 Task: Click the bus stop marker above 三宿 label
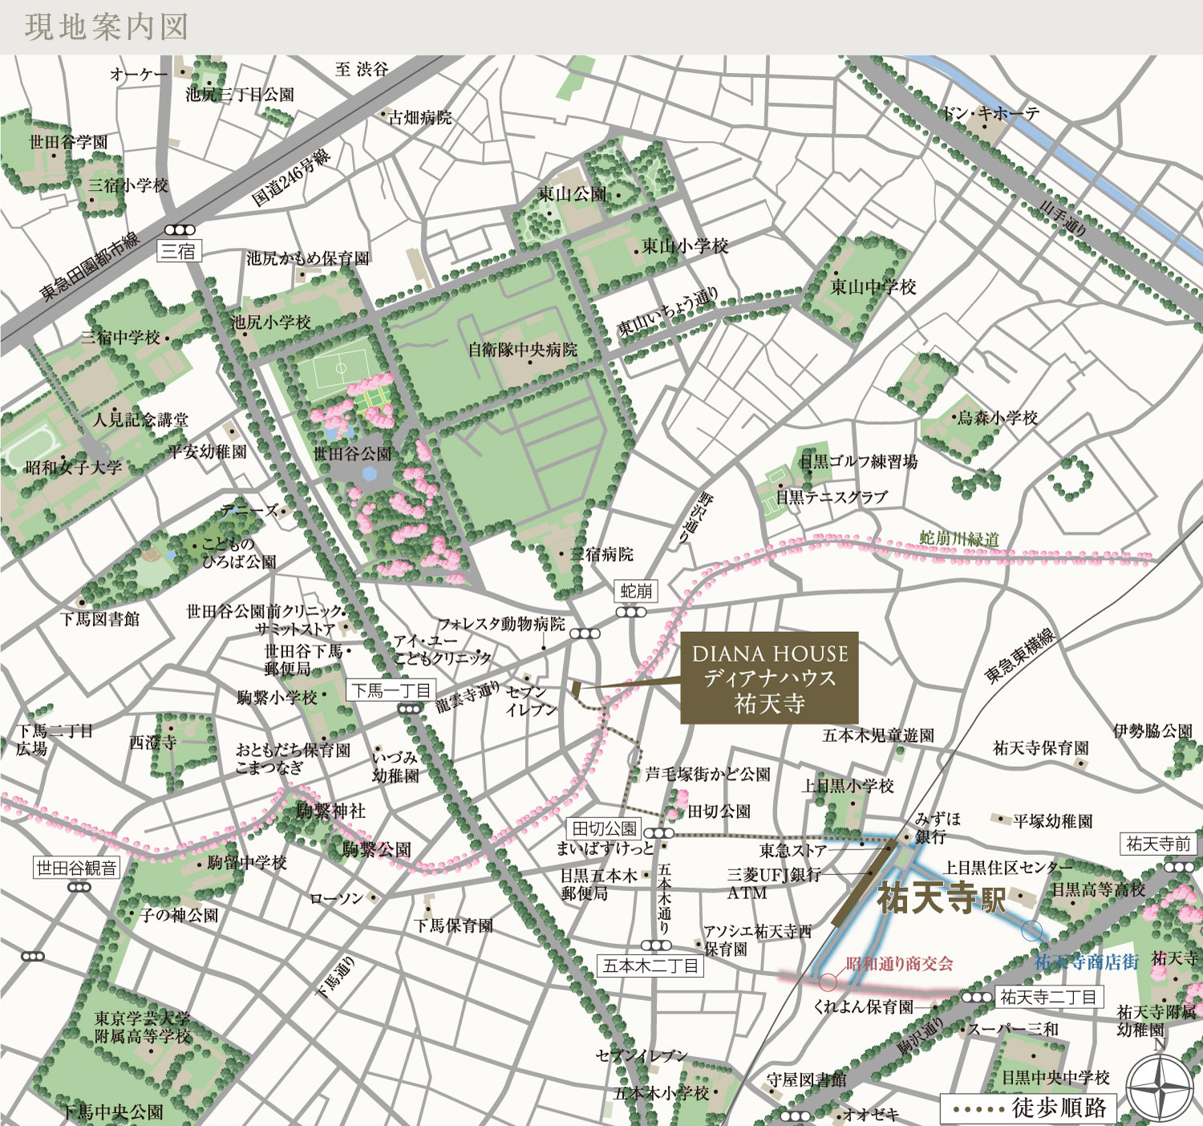pyautogui.click(x=179, y=230)
